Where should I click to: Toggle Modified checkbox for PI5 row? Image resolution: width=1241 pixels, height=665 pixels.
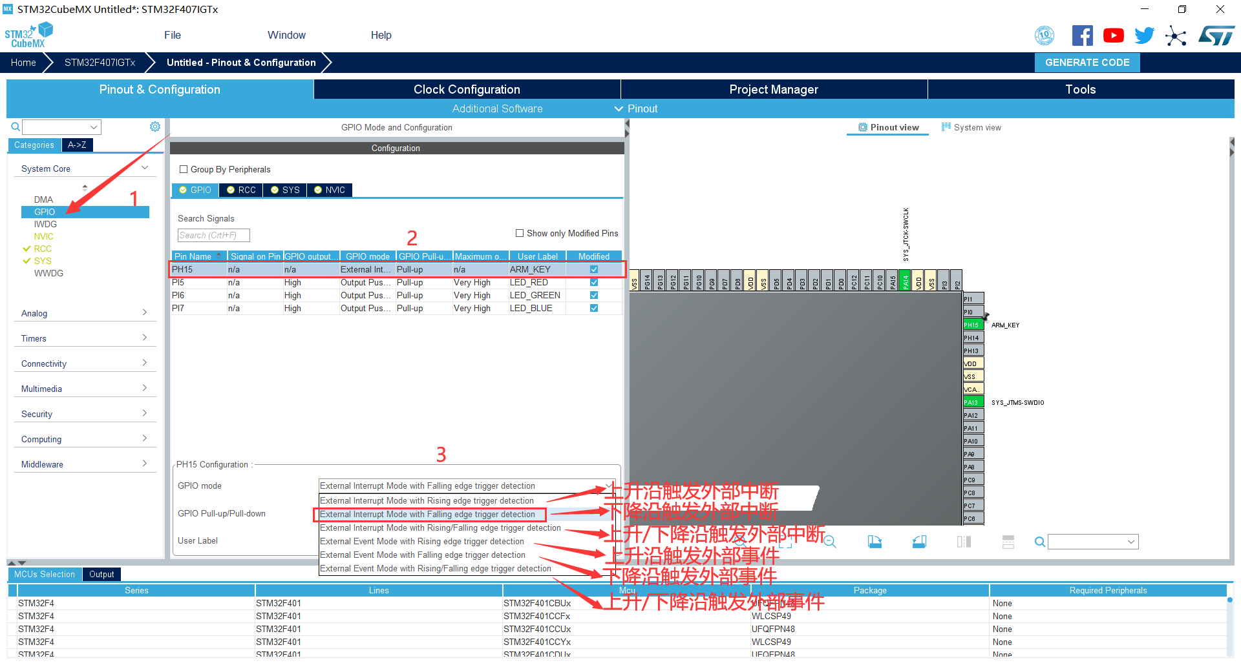[593, 282]
